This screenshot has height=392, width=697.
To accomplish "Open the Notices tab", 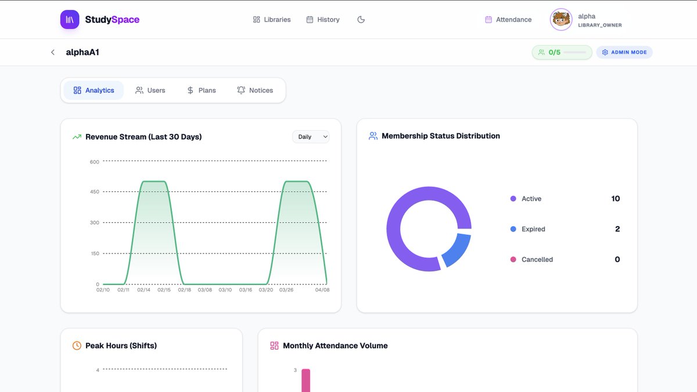I will (x=255, y=90).
